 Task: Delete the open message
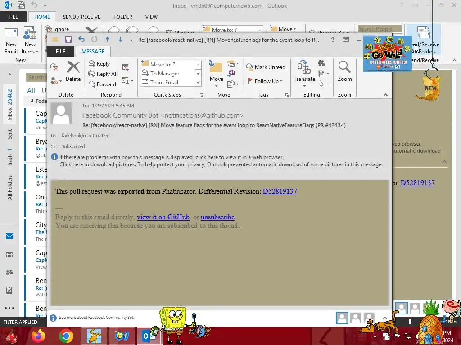73,71
